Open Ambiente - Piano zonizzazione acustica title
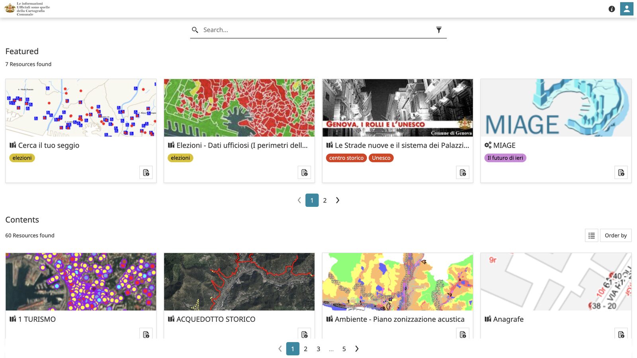 point(400,319)
